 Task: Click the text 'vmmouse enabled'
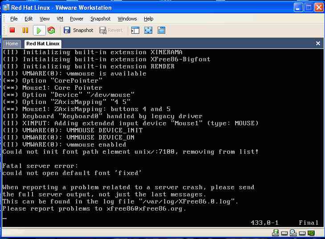[96, 144]
